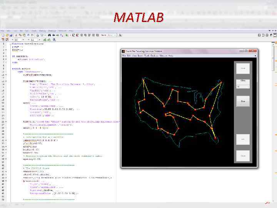Click the debug Step icon
Screen dimensions: 277x208
82,35
